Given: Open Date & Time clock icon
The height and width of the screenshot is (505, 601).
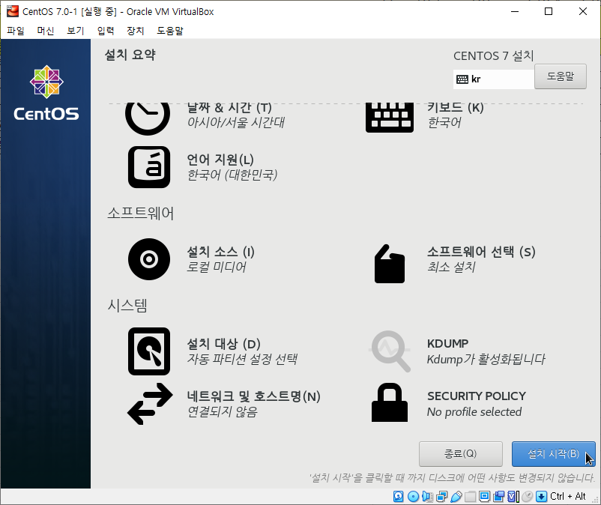Looking at the screenshot, I should pyautogui.click(x=148, y=119).
